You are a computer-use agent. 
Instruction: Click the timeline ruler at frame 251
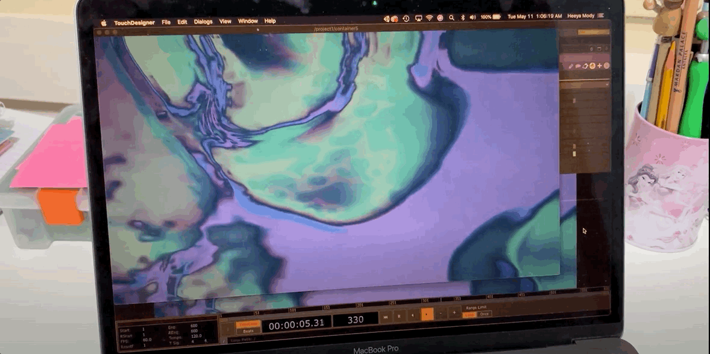point(392,303)
